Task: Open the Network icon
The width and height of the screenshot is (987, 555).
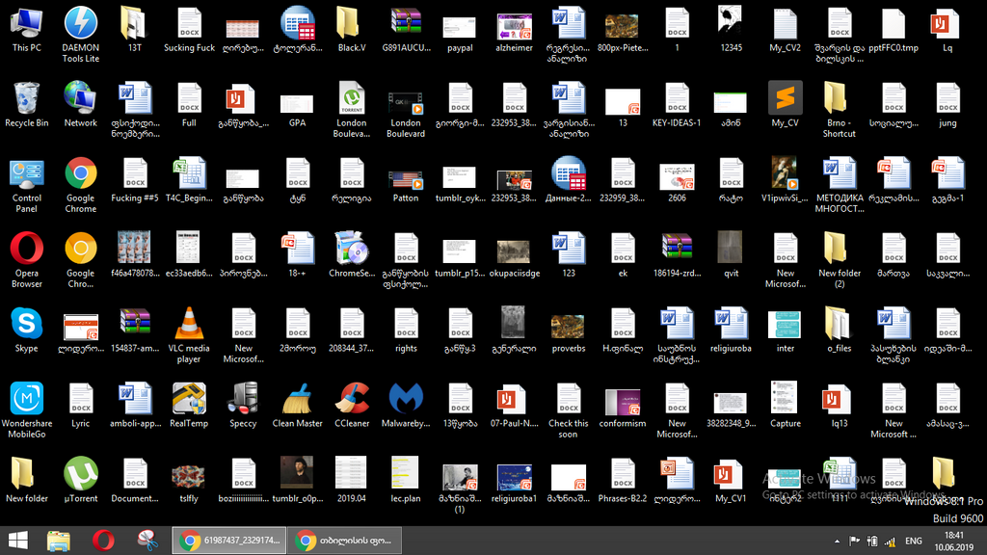Action: click(81, 105)
